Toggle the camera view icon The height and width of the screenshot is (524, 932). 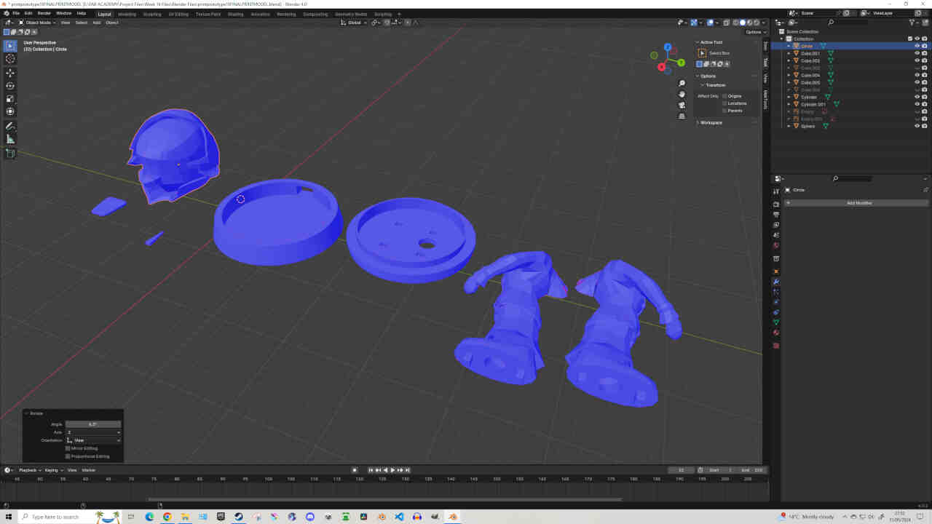click(x=682, y=105)
